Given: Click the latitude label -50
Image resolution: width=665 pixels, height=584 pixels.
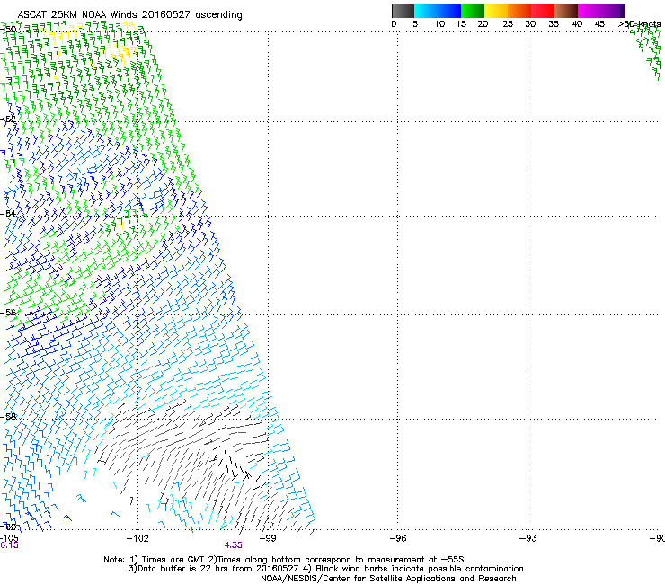Looking at the screenshot, I should (x=9, y=30).
